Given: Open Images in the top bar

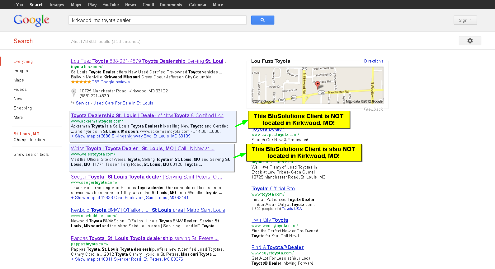Looking at the screenshot, I should (57, 5).
